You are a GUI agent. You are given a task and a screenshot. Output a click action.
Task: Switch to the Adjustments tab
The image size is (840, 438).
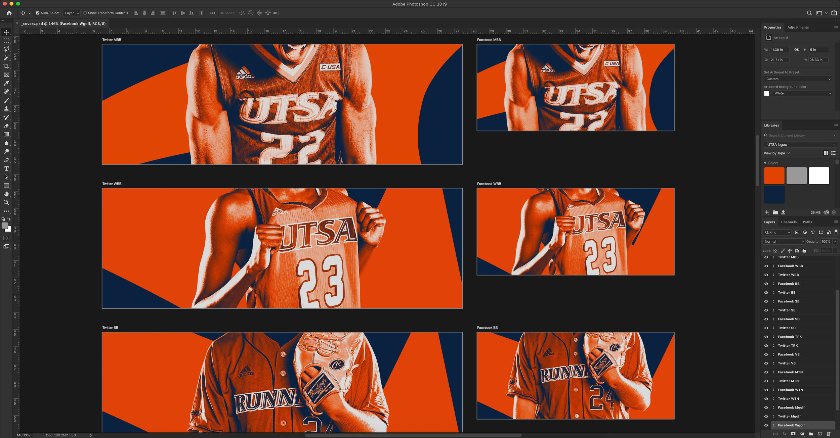(798, 28)
